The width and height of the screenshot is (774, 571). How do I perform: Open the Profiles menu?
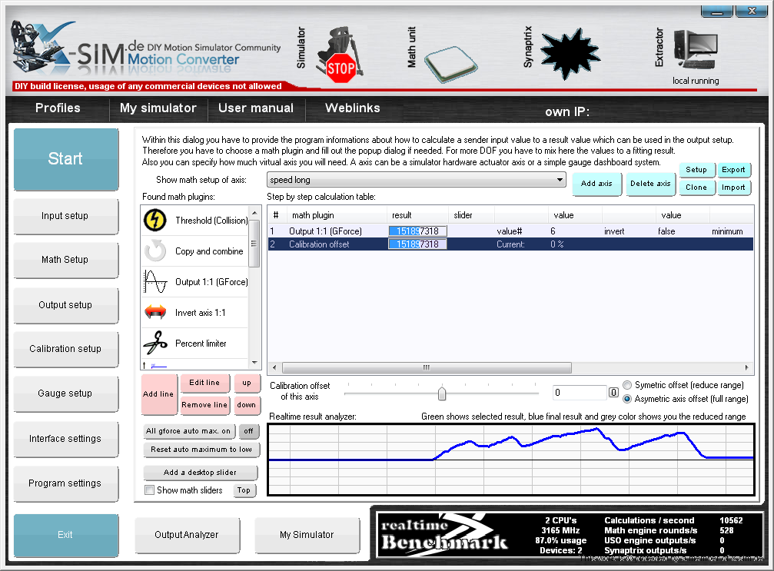(58, 108)
